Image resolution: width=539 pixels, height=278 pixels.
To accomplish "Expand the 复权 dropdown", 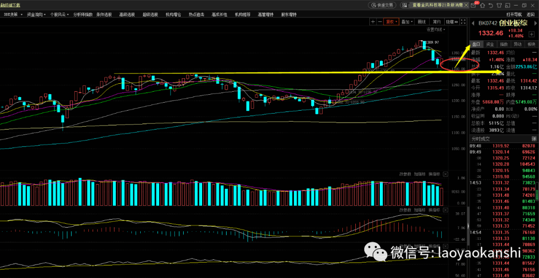I will (x=392, y=21).
